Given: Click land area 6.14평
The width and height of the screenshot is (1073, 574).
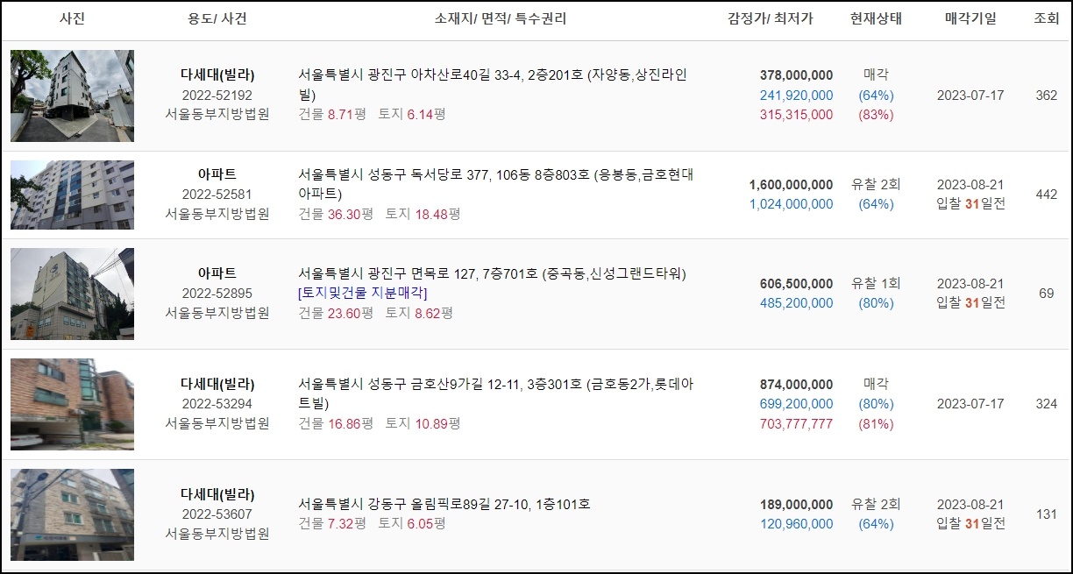Looking at the screenshot, I should (x=427, y=114).
